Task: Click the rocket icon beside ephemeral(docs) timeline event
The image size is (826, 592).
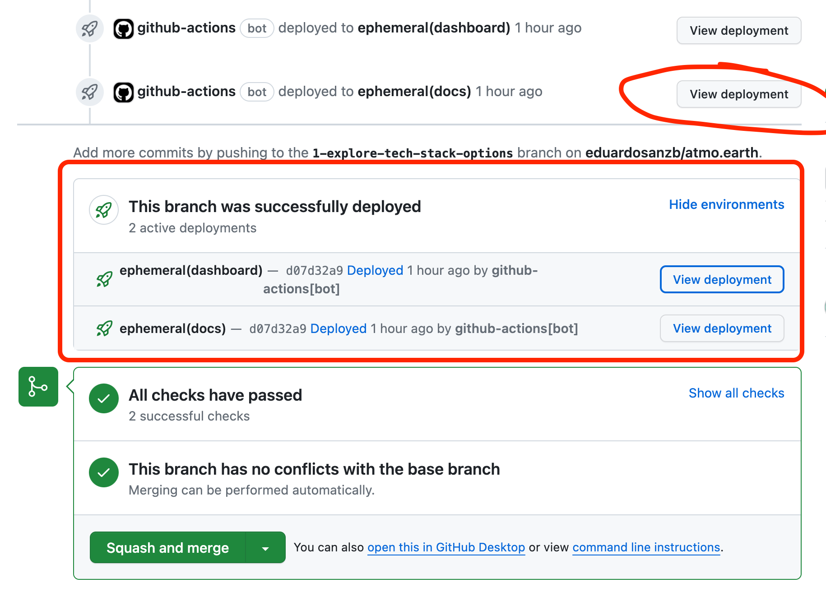Action: tap(89, 92)
